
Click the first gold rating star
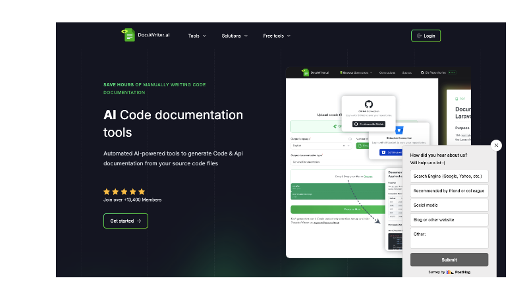coord(107,192)
